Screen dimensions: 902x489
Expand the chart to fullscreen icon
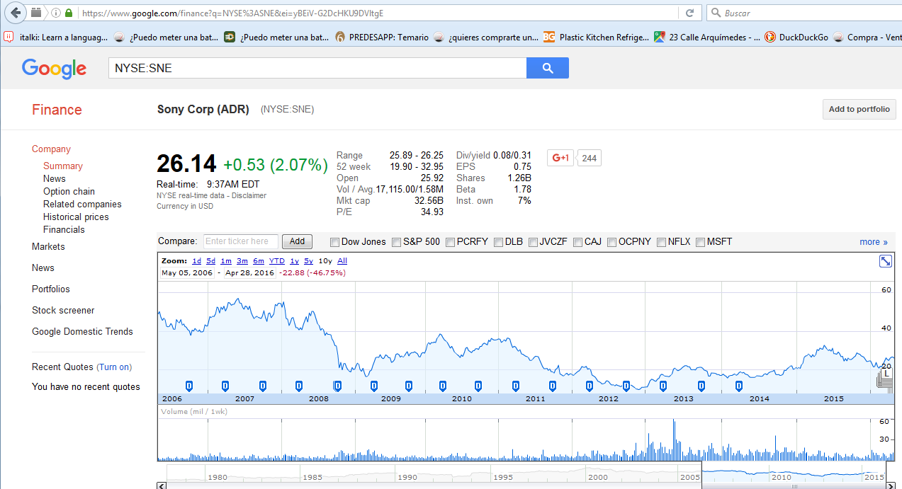coord(885,261)
